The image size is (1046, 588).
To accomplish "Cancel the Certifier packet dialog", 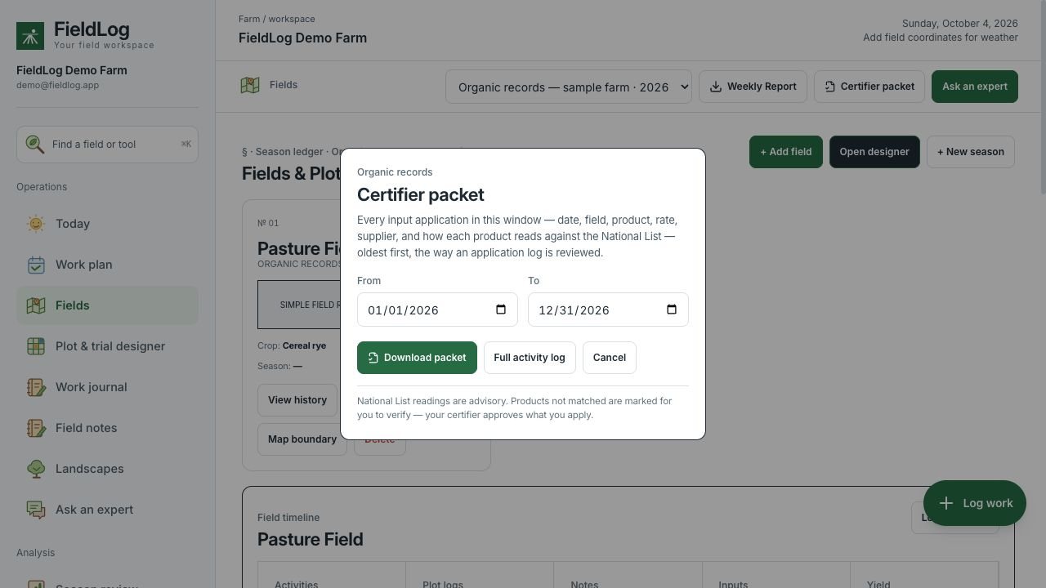I will (610, 358).
